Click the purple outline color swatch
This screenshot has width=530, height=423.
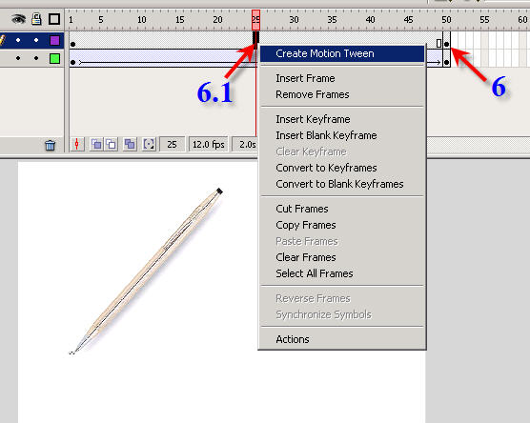point(54,41)
